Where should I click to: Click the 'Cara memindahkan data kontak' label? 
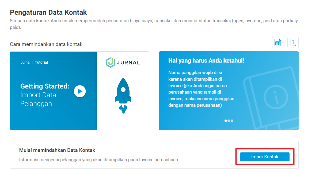tap(46, 44)
